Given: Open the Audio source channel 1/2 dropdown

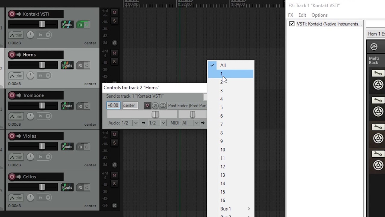Looking at the screenshot, I should click(x=129, y=123).
